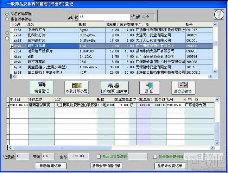Click the 显示全部销售记录 button
The height and width of the screenshot is (173, 228).
pyautogui.click(x=106, y=166)
